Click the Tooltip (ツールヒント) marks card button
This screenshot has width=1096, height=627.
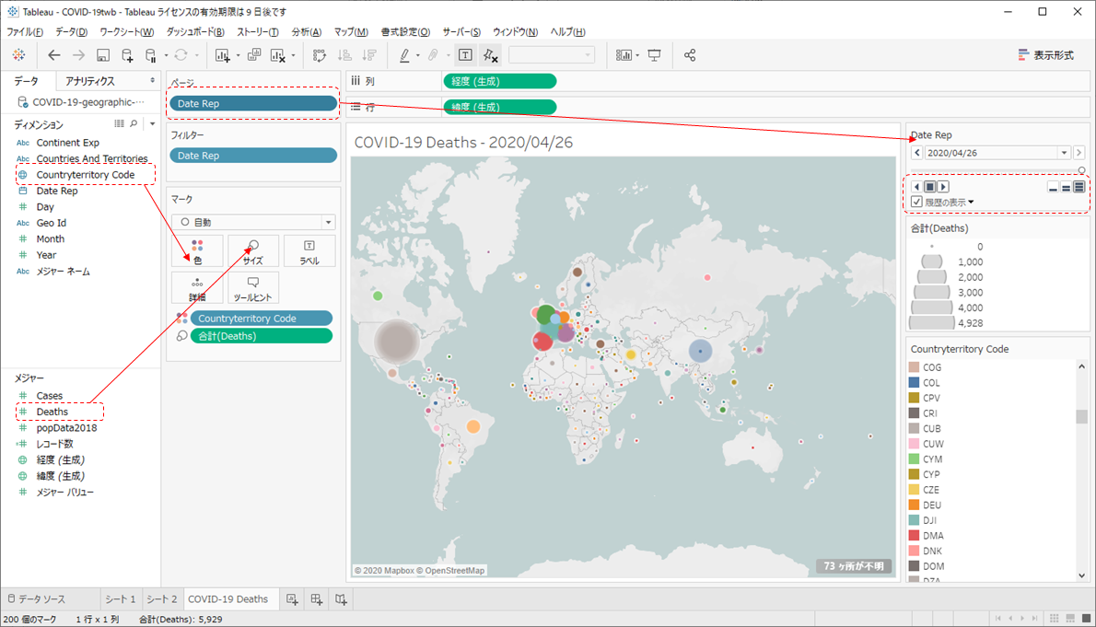coord(253,288)
